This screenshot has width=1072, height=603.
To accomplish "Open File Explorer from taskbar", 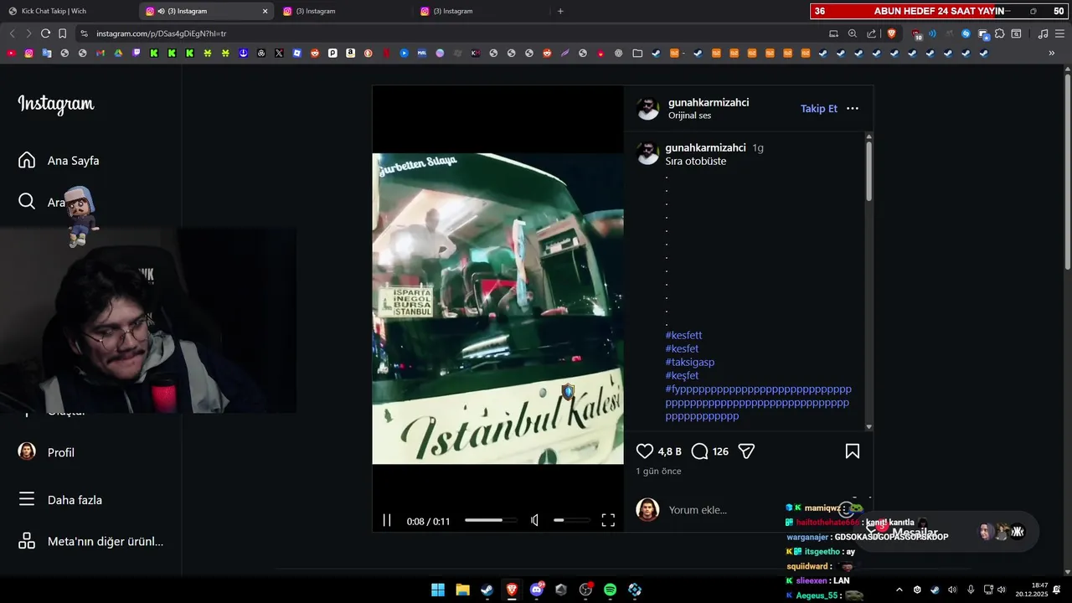I will pyautogui.click(x=462, y=590).
